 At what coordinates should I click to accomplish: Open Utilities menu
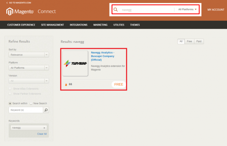click(x=119, y=25)
